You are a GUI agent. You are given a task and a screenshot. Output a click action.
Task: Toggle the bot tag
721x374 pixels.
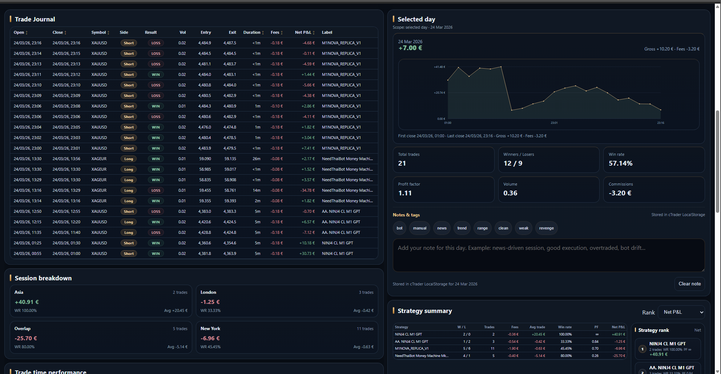point(399,228)
